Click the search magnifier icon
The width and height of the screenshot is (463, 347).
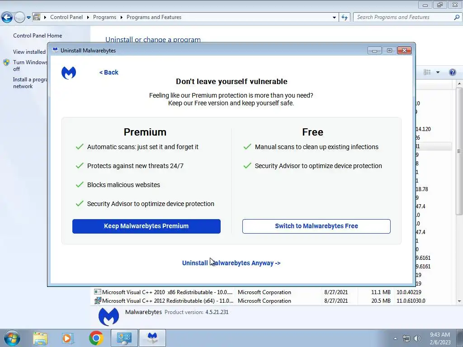tap(457, 18)
